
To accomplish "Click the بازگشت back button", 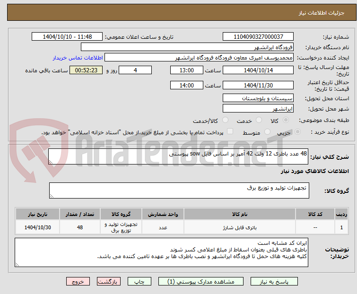I will click(109, 282).
